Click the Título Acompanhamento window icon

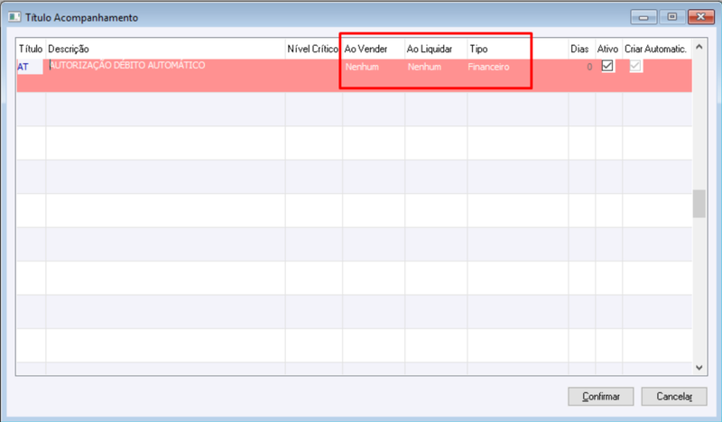(14, 17)
